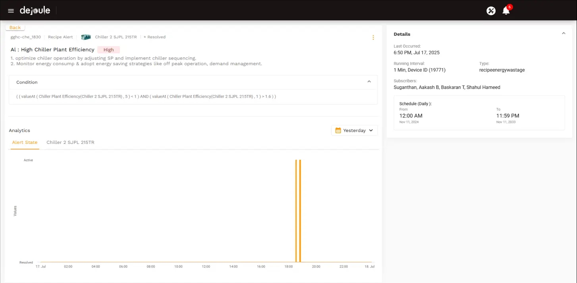577x283 pixels.
Task: Open the notifications bell
Action: (x=506, y=11)
